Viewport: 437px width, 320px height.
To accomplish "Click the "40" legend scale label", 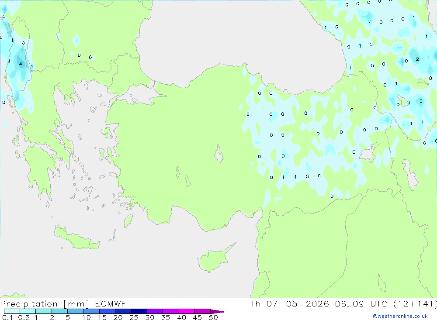I will (181, 317).
